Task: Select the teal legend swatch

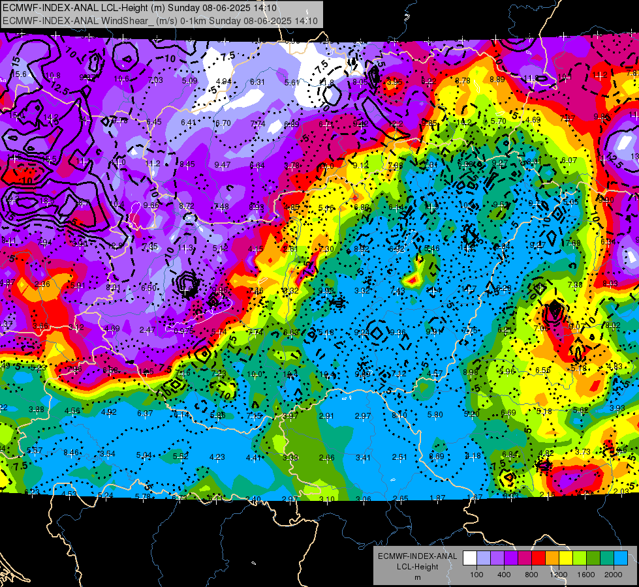Action: click(607, 558)
